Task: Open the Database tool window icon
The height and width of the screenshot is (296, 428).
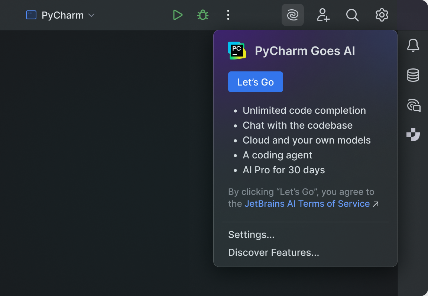Action: tap(413, 75)
